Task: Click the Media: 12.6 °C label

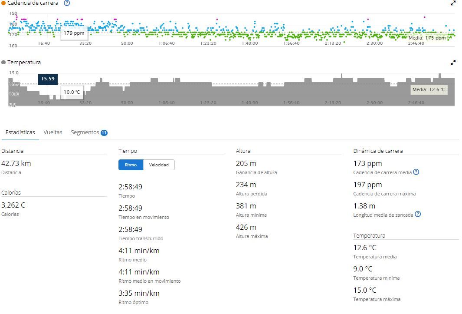Action: coord(429,89)
